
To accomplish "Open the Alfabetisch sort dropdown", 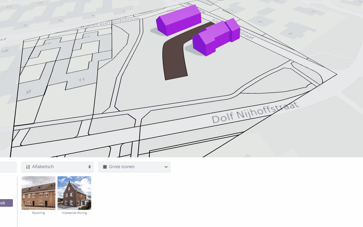I will pos(57,167).
